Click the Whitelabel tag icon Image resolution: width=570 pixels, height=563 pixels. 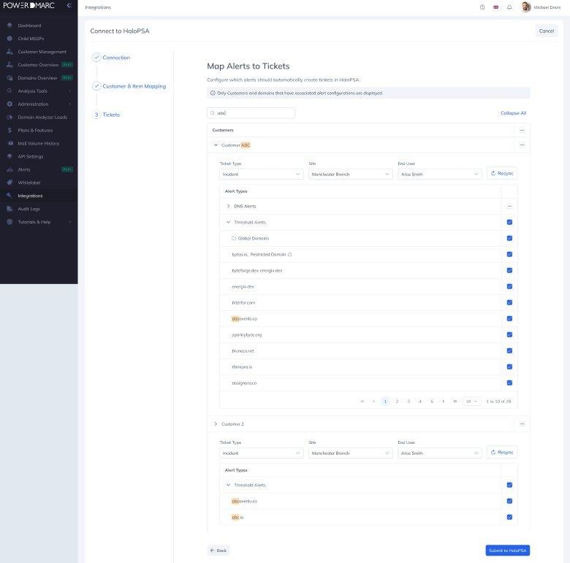(9, 183)
